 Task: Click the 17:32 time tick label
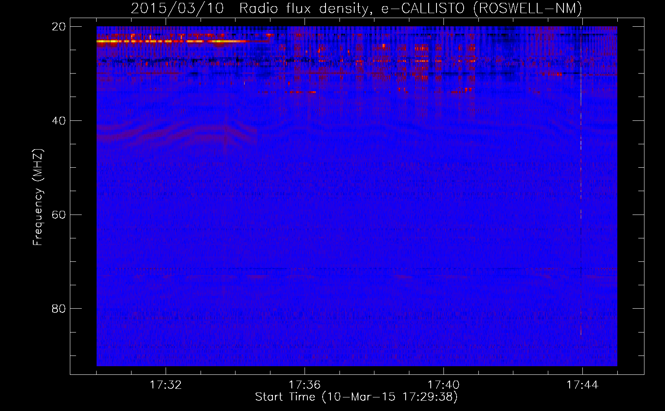[166, 385]
